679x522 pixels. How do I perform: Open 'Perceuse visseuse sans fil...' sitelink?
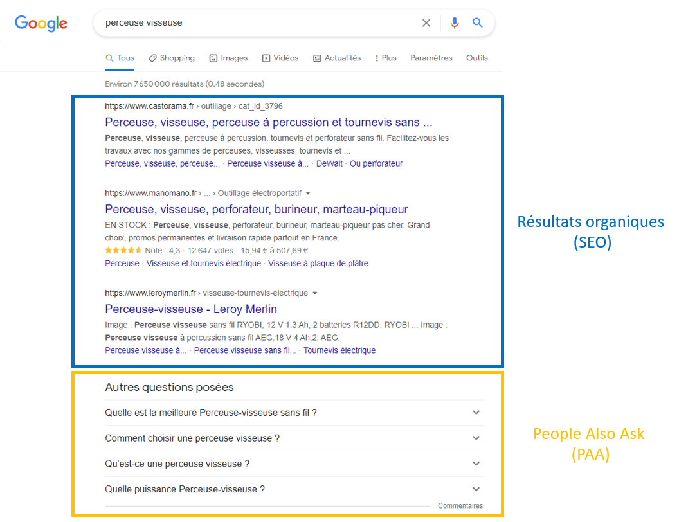245,350
